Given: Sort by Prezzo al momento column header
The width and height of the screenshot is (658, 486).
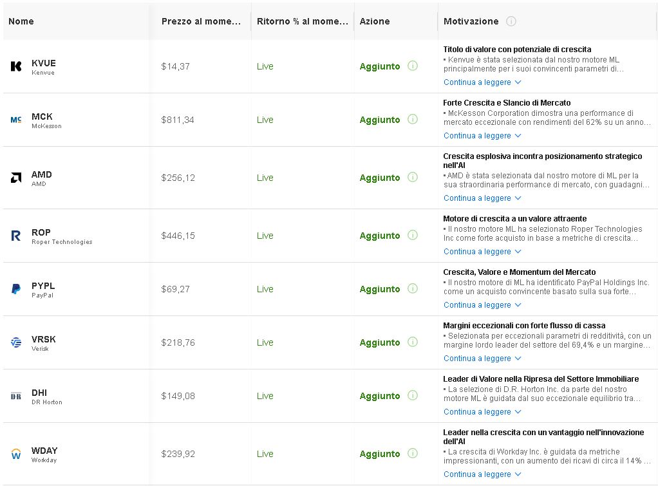Looking at the screenshot, I should point(201,21).
